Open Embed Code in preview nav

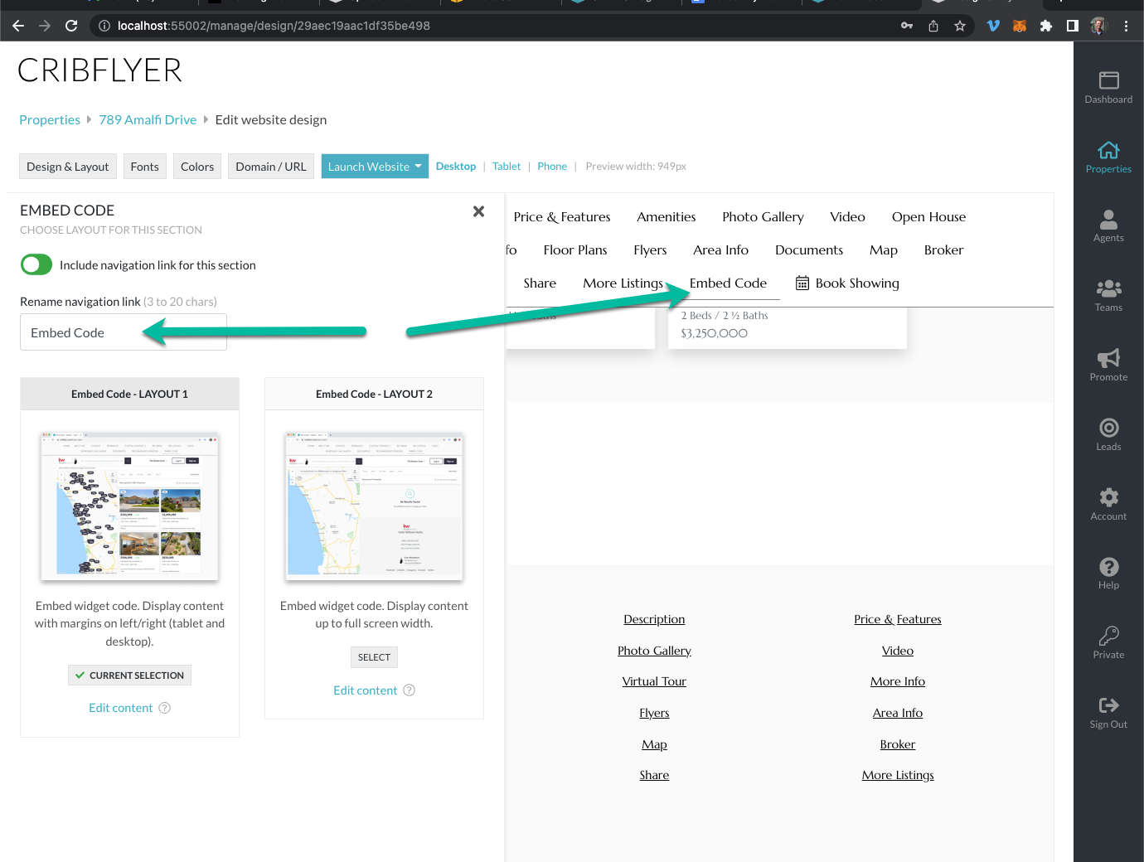coord(728,283)
